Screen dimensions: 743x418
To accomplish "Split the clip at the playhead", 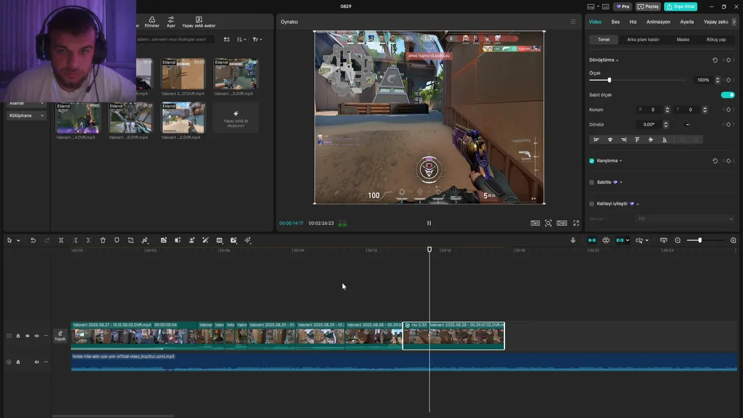I will [x=61, y=240].
